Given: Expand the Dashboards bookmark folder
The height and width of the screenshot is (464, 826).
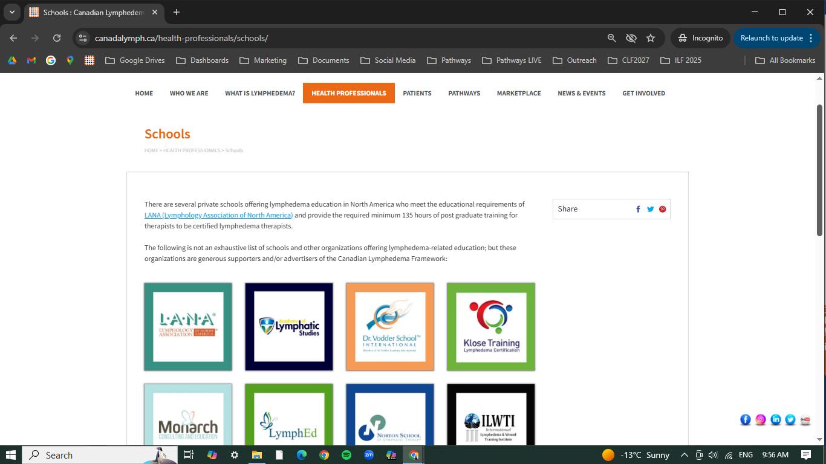Looking at the screenshot, I should (203, 60).
